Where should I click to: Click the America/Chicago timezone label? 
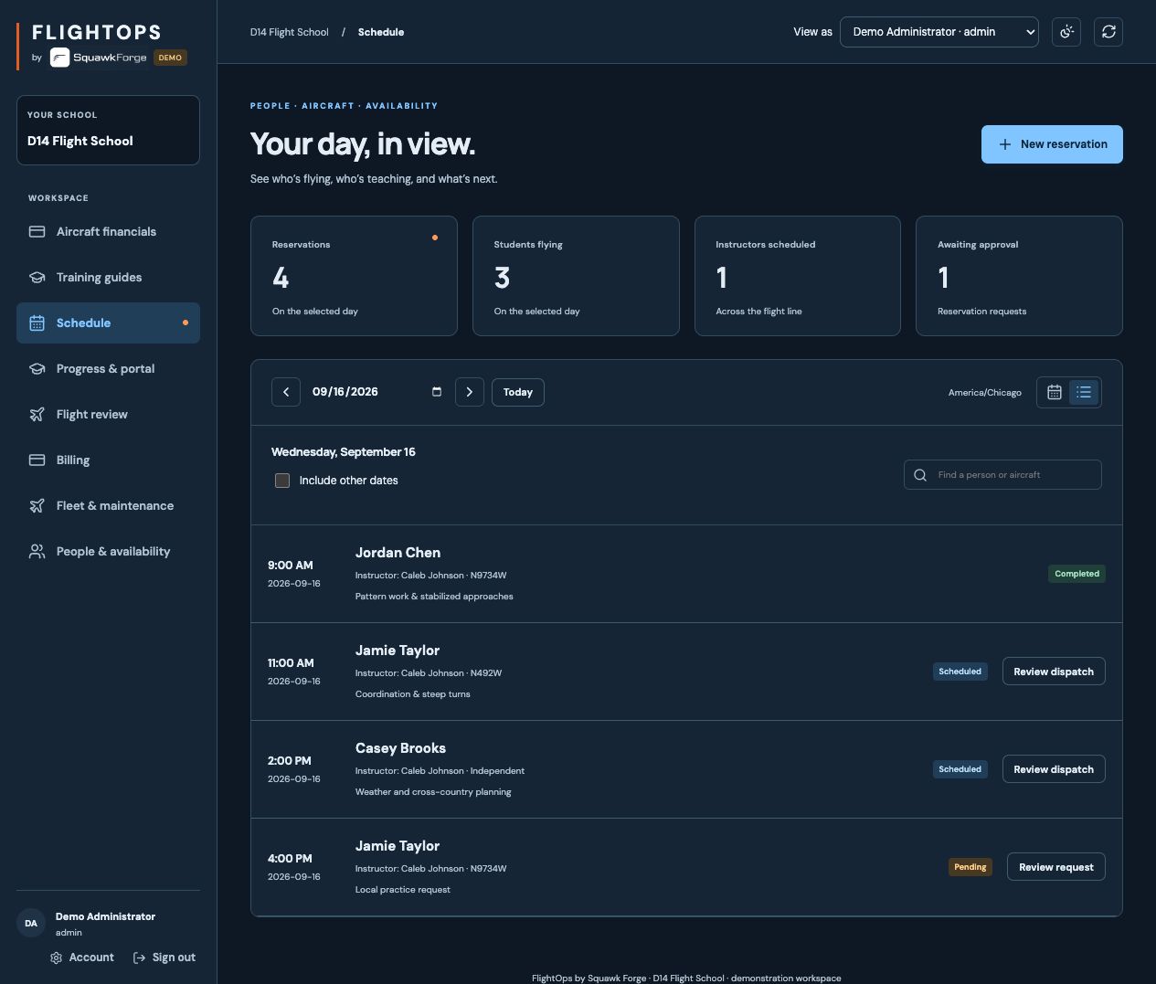(985, 393)
